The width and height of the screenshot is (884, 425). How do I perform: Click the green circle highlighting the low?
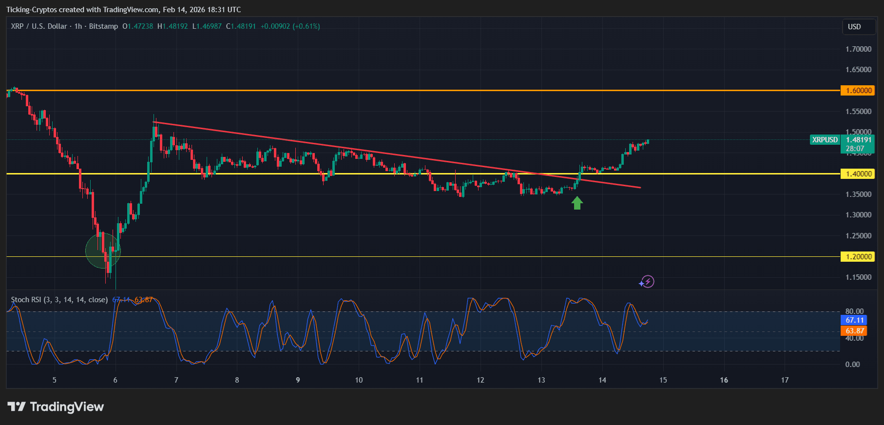(103, 251)
